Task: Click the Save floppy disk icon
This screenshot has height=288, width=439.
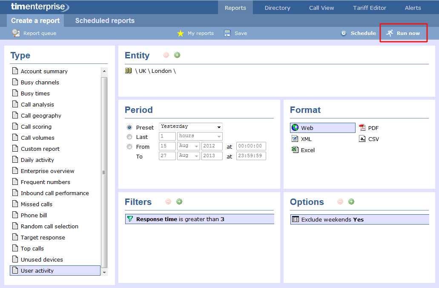Action: click(x=228, y=33)
